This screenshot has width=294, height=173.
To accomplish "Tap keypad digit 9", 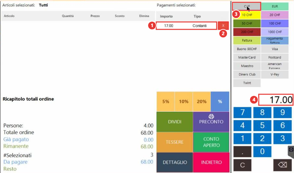I will (x=282, y=112).
